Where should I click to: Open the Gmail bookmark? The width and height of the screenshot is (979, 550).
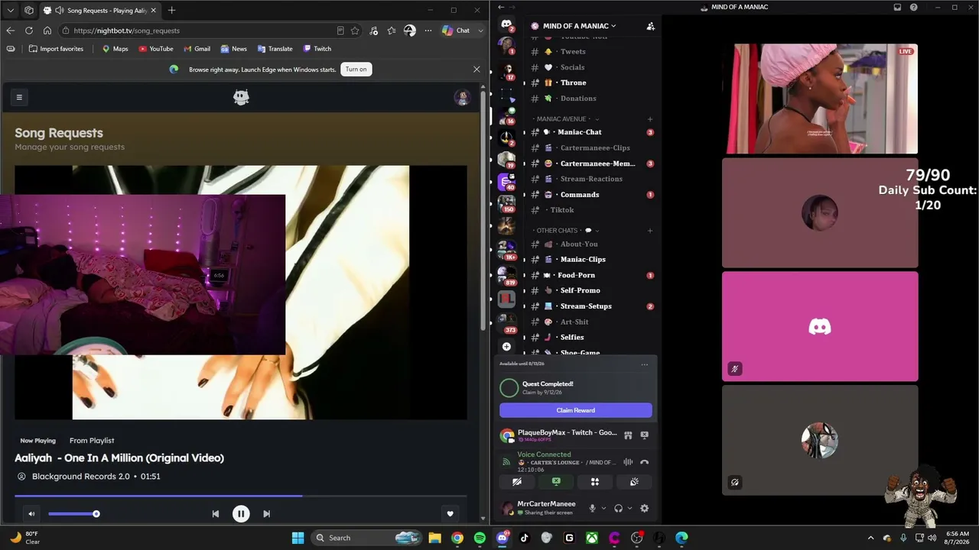point(197,49)
